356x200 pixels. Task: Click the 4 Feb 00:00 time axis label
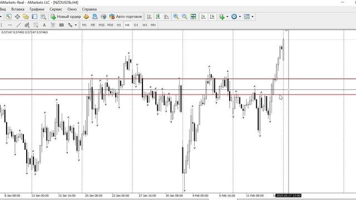tap(200, 196)
